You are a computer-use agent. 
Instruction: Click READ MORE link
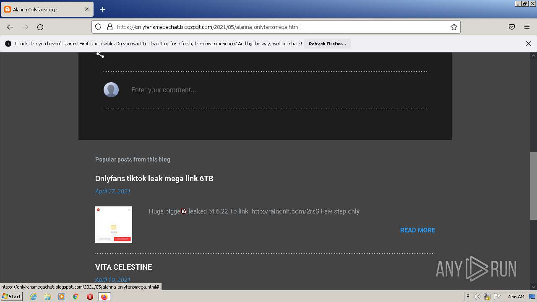[x=417, y=230]
